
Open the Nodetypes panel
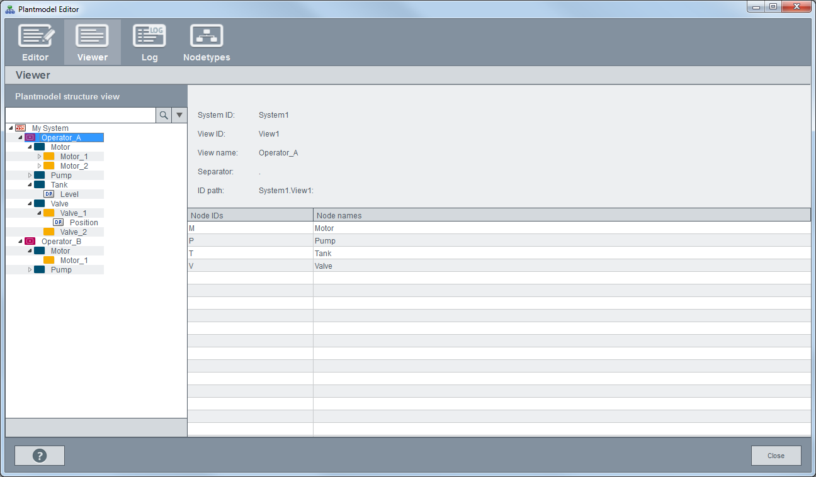coord(207,36)
